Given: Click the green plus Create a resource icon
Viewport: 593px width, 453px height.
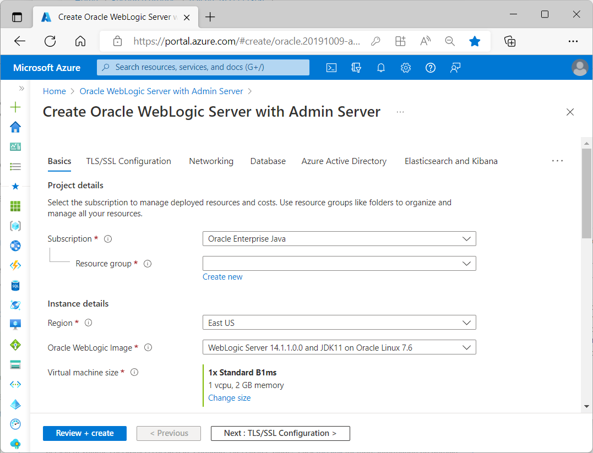Looking at the screenshot, I should (x=15, y=107).
